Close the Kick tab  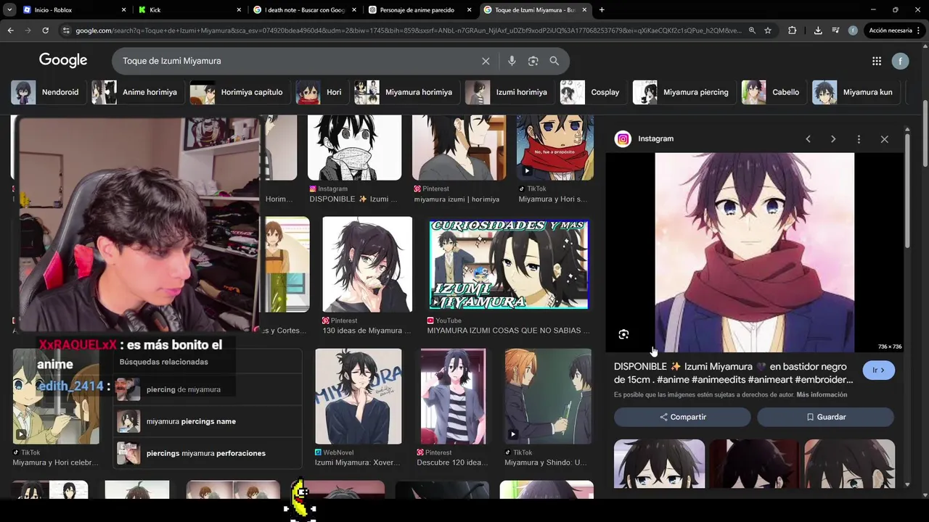click(240, 10)
